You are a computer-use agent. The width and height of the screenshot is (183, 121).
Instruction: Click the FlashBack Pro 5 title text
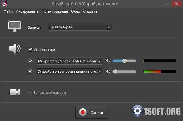coord(85,4)
